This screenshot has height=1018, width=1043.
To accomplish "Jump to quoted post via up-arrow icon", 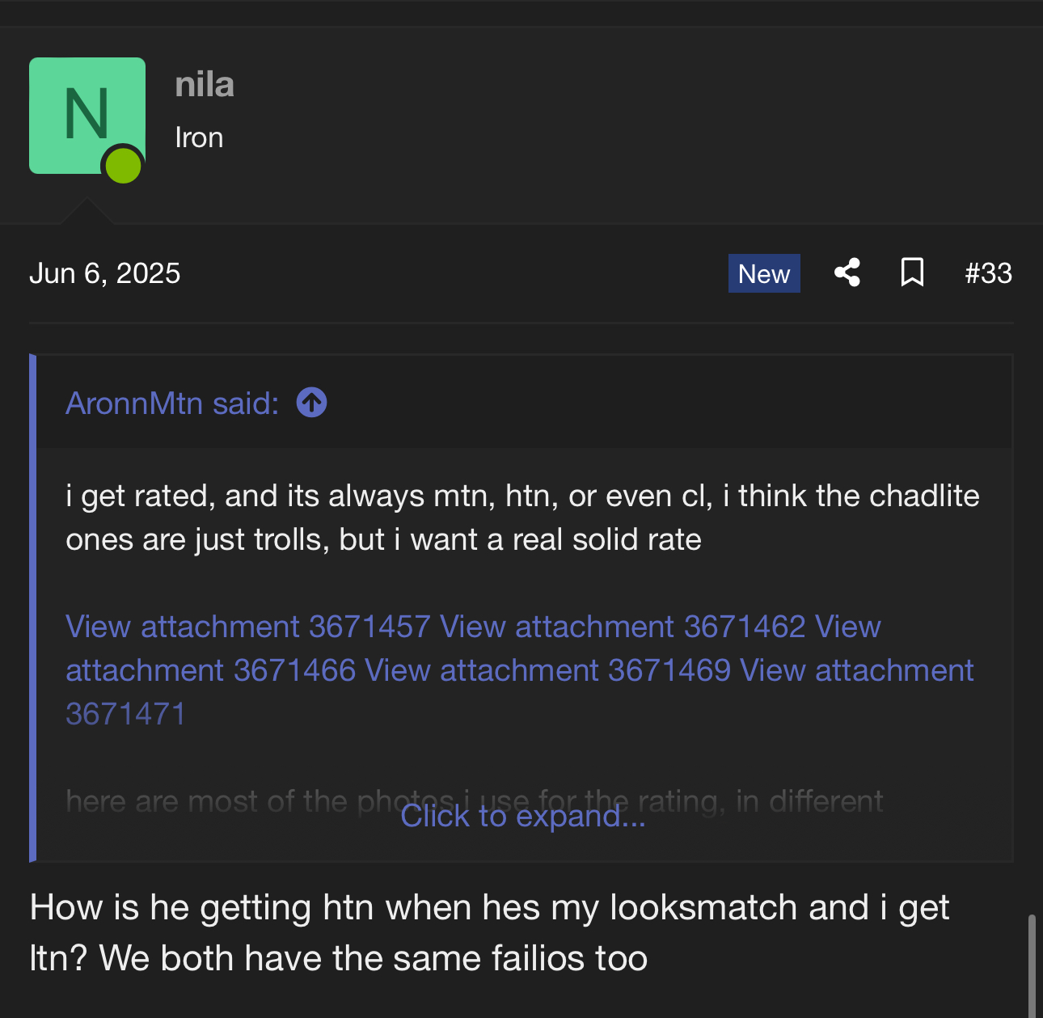I will 311,403.
